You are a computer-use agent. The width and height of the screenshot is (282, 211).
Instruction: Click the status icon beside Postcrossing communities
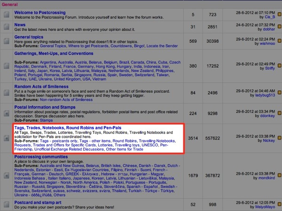click(x=7, y=176)
